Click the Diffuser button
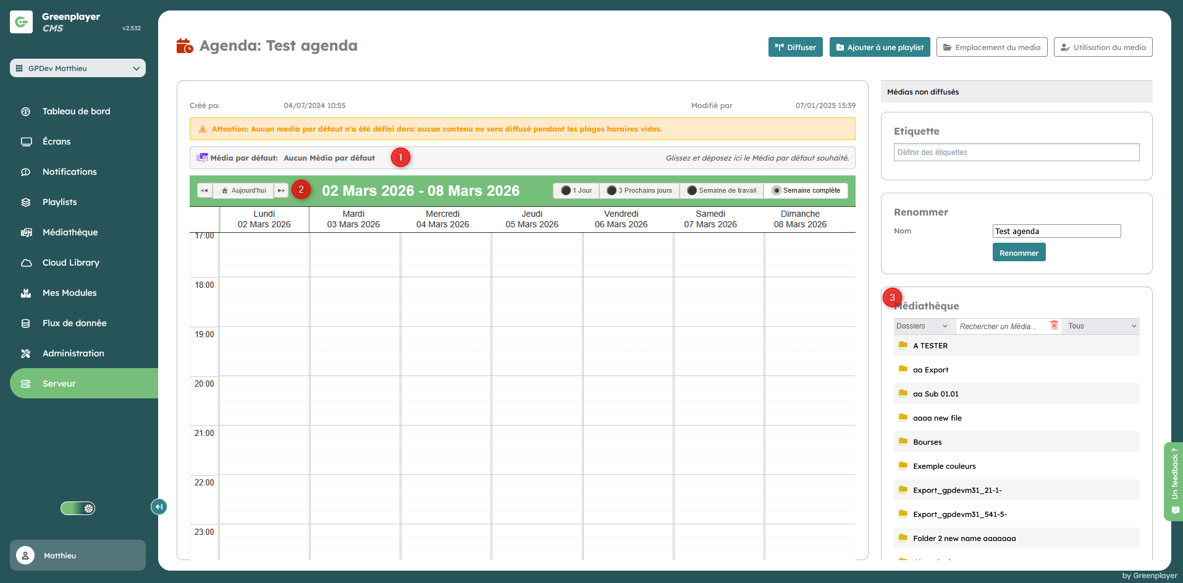1183x583 pixels. pos(795,48)
